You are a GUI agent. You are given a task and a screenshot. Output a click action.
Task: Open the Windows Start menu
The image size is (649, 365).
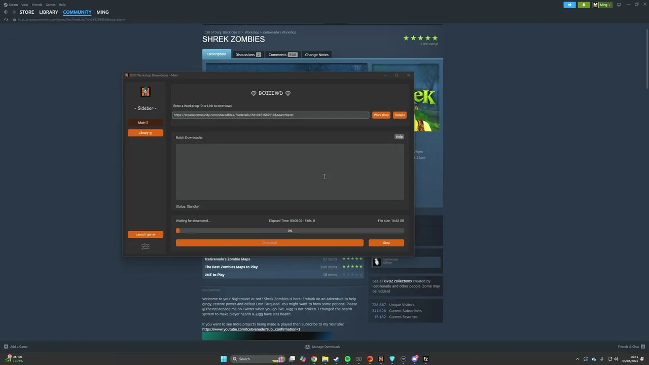(224, 359)
